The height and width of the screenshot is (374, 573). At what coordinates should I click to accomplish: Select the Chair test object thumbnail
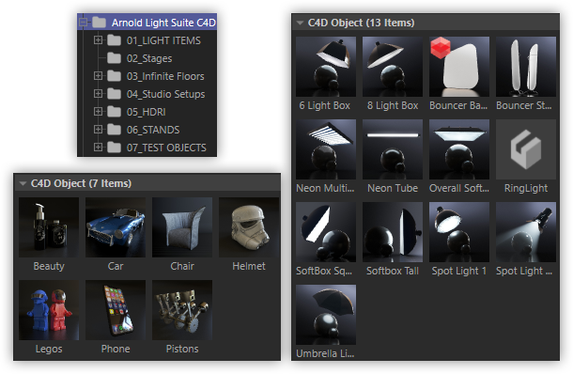coord(182,227)
